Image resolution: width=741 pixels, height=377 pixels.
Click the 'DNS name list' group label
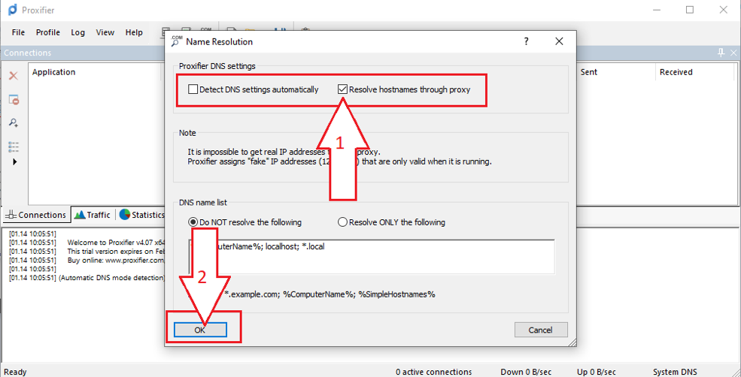pos(202,203)
